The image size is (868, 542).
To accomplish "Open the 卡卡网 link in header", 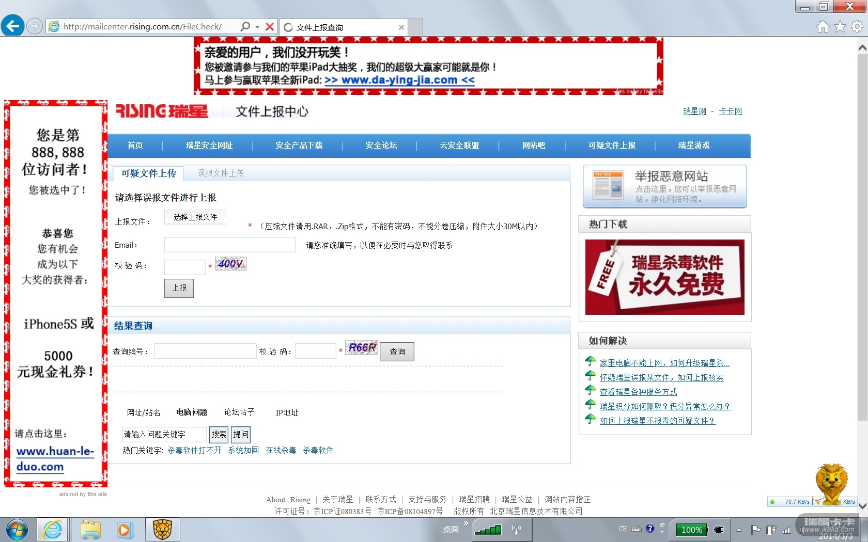I will click(x=730, y=111).
